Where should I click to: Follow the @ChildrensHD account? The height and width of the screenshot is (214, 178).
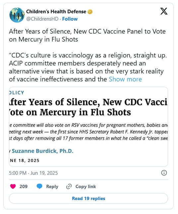click(70, 19)
